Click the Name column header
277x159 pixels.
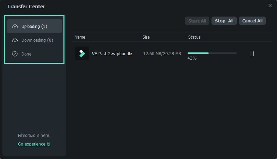click(x=80, y=37)
